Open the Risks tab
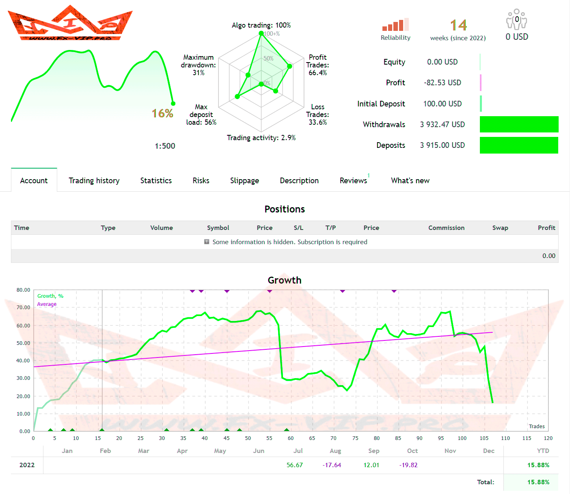 201,180
